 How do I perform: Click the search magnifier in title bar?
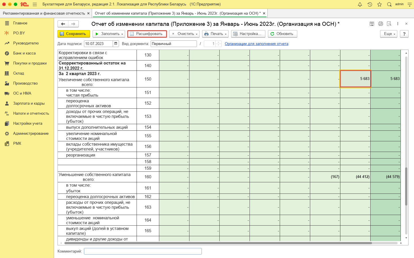(x=389, y=4)
